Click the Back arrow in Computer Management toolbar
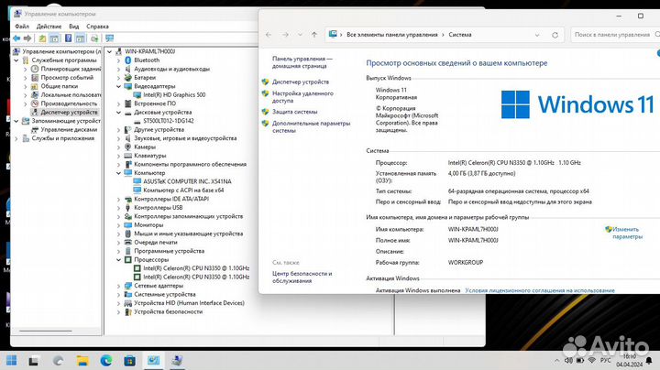 (16, 38)
